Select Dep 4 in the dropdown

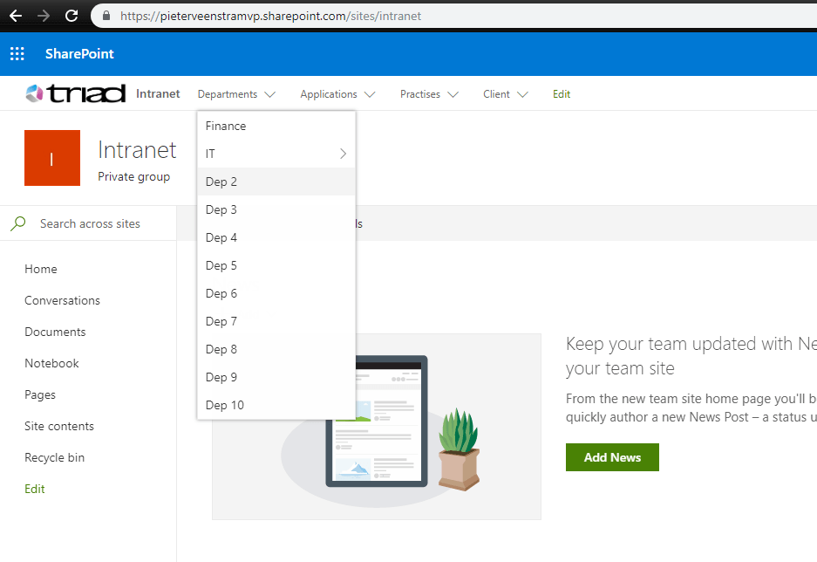click(276, 237)
